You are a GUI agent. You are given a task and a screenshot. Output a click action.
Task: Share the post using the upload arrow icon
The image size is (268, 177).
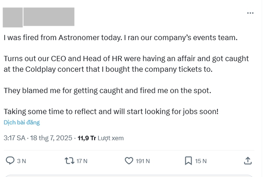point(248,161)
